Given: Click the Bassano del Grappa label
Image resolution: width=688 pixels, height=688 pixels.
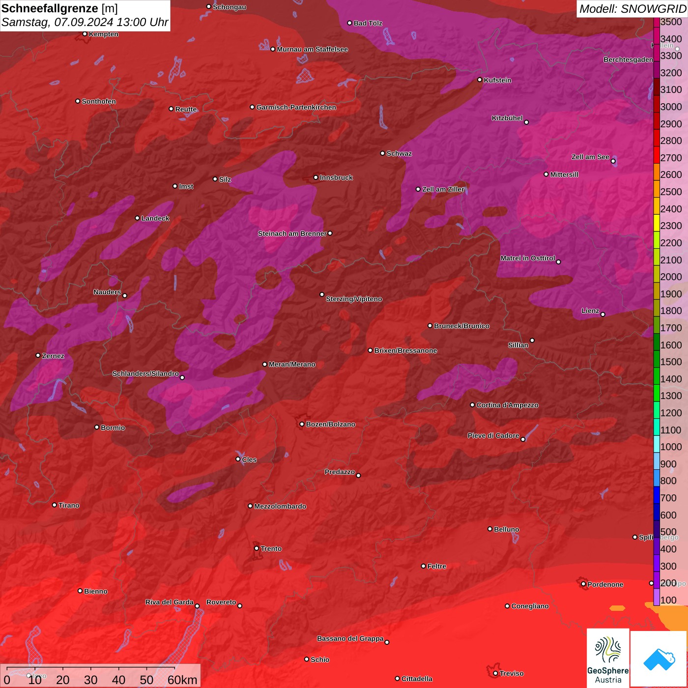Looking at the screenshot, I should [x=350, y=638].
